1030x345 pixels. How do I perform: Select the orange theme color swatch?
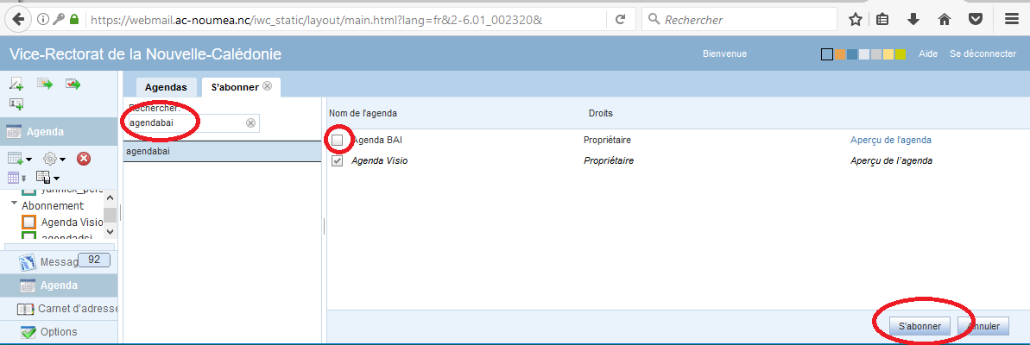pyautogui.click(x=839, y=54)
